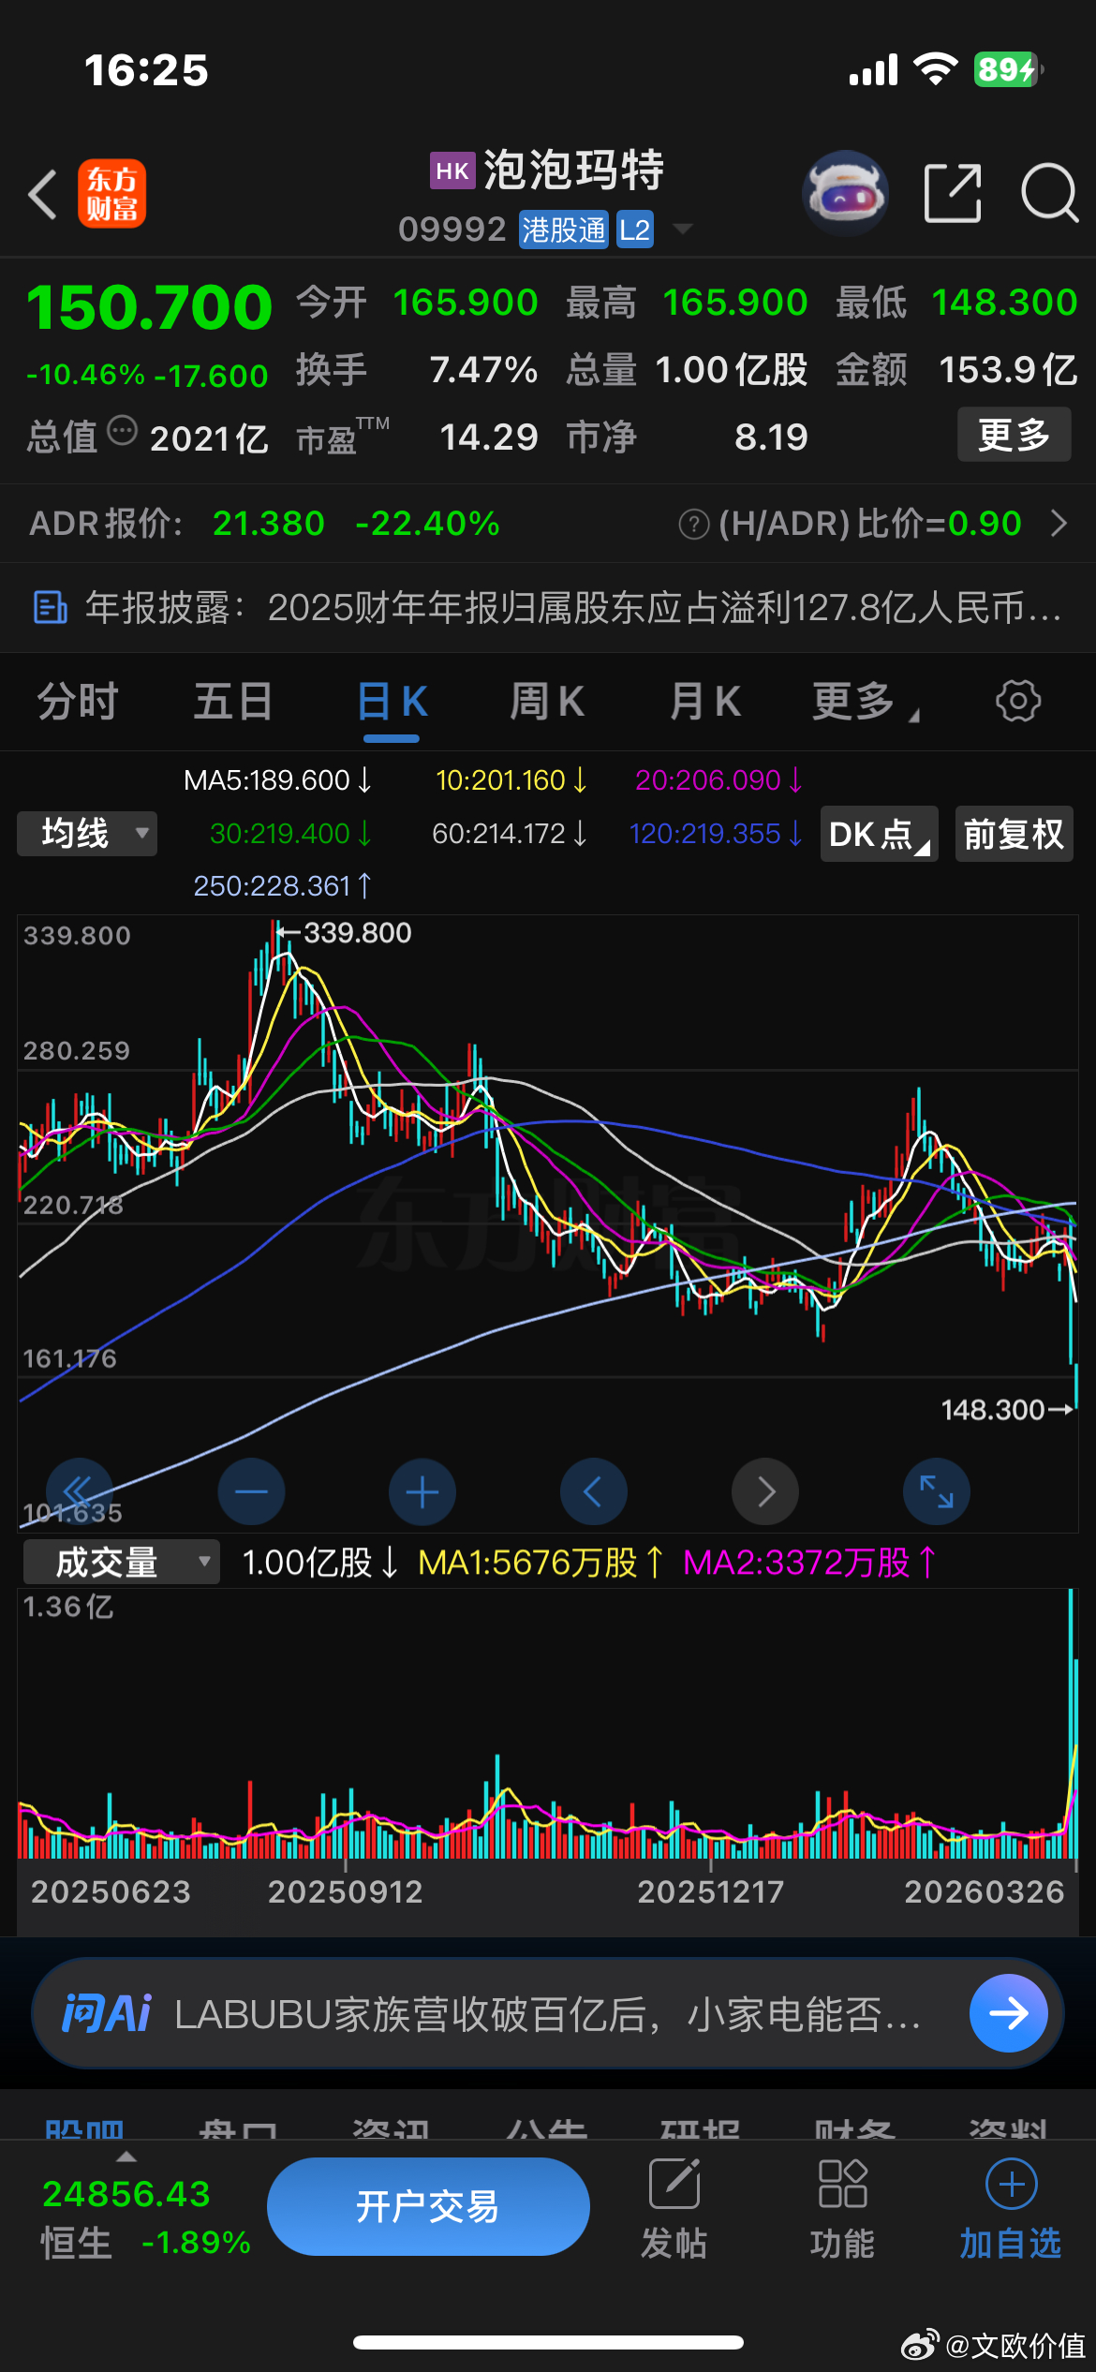The width and height of the screenshot is (1096, 2372).
Task: Tap the MA5:189.600 label
Action: 277,780
